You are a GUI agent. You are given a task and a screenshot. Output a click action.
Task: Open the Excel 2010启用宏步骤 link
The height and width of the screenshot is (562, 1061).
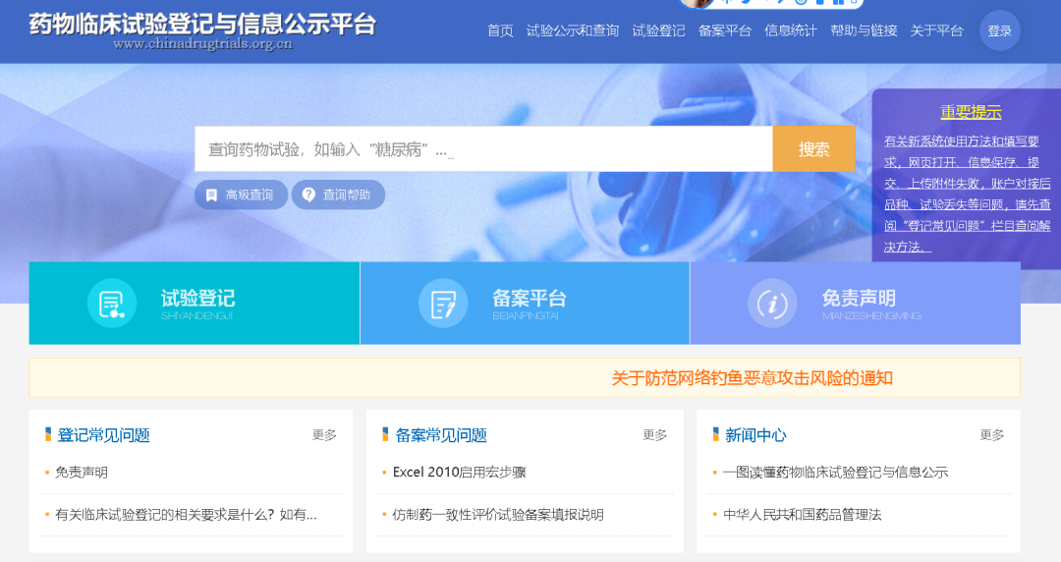tap(459, 473)
